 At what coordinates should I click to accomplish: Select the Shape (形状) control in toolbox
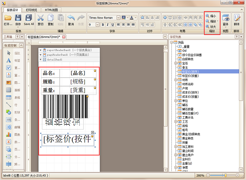pyautogui.click(x=9, y=112)
